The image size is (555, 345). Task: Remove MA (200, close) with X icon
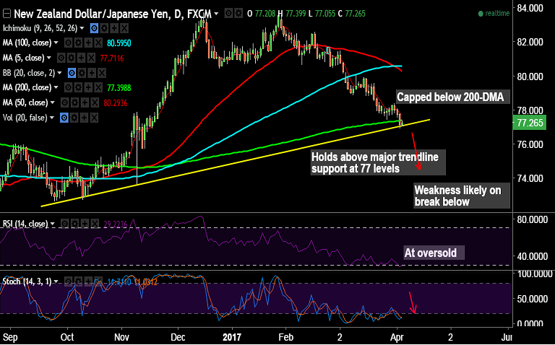tap(98, 87)
